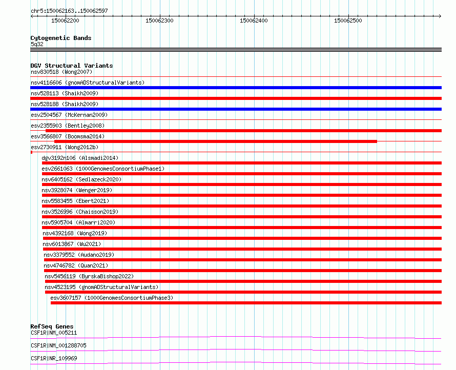Screen dimensions: 456x370
Task: Click blue bar of nsv528188
Action: click(x=236, y=109)
